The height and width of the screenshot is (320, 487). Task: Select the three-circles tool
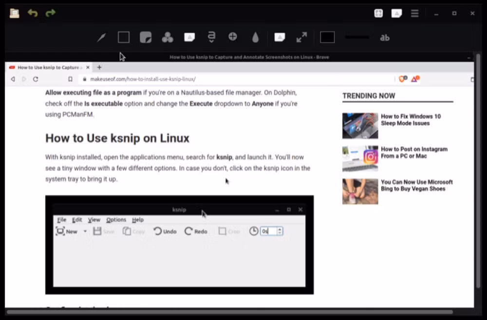pos(168,37)
